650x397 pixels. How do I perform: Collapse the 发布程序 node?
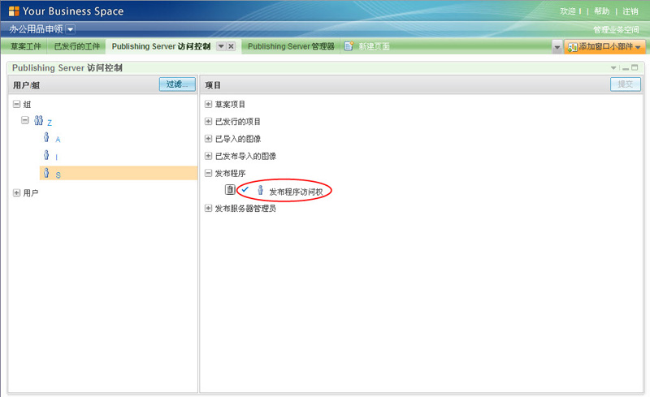(x=209, y=173)
